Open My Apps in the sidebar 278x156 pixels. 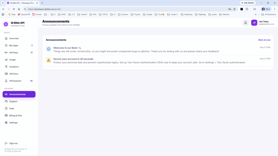click(19, 45)
